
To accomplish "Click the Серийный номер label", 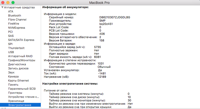I will point(61,17).
